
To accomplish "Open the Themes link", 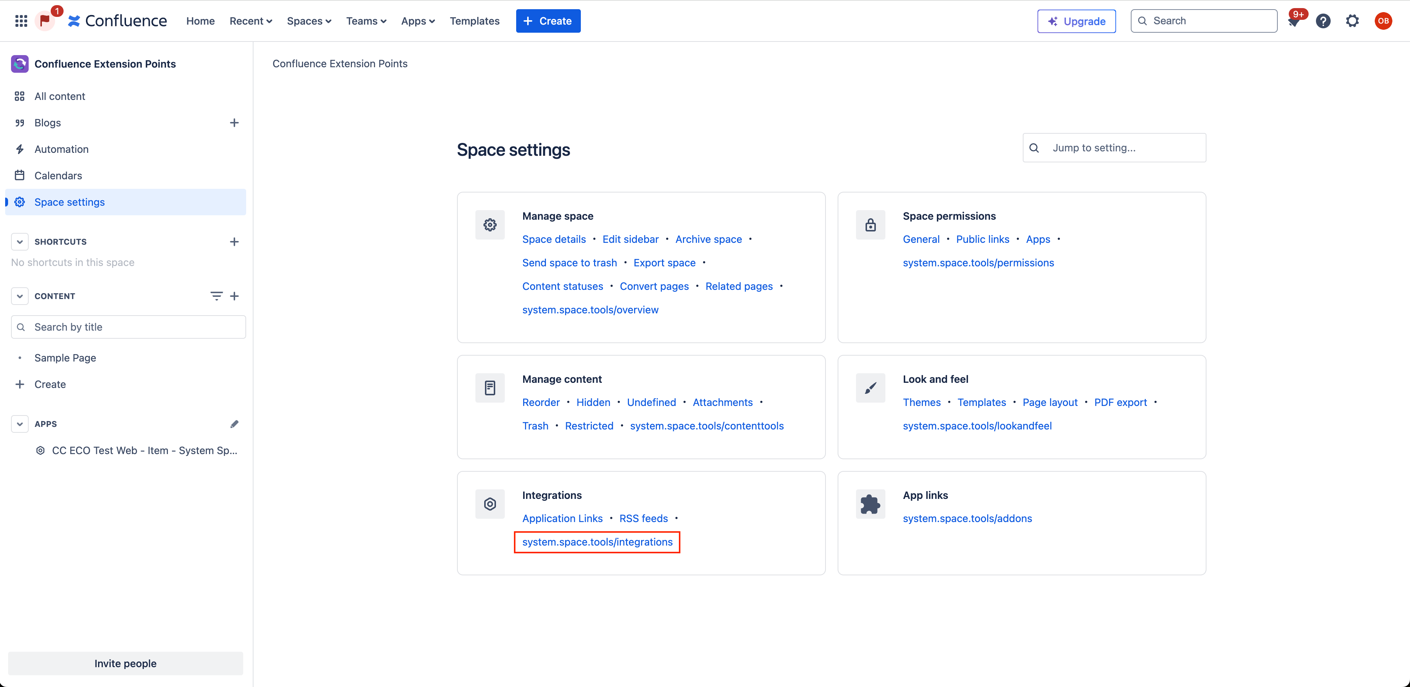I will click(922, 402).
